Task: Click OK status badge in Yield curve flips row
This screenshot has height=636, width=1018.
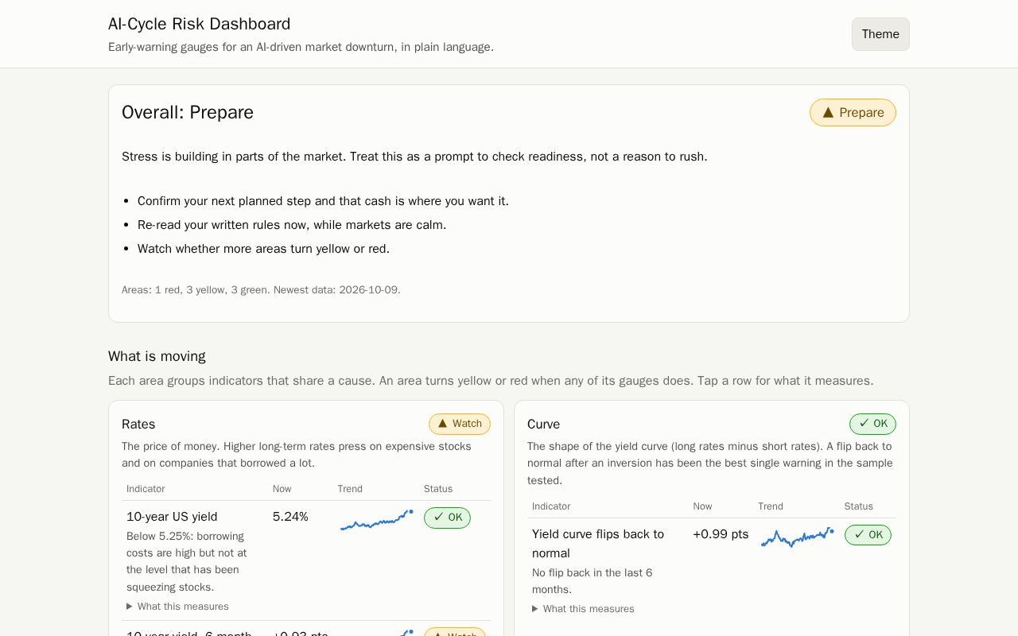Action: (x=868, y=535)
